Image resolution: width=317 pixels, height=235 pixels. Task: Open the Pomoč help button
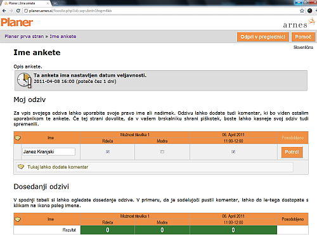tap(303, 37)
